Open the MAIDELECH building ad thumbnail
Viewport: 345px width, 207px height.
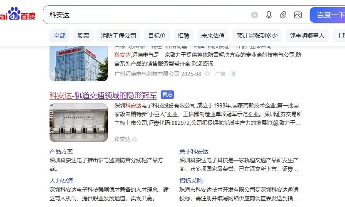[79, 63]
